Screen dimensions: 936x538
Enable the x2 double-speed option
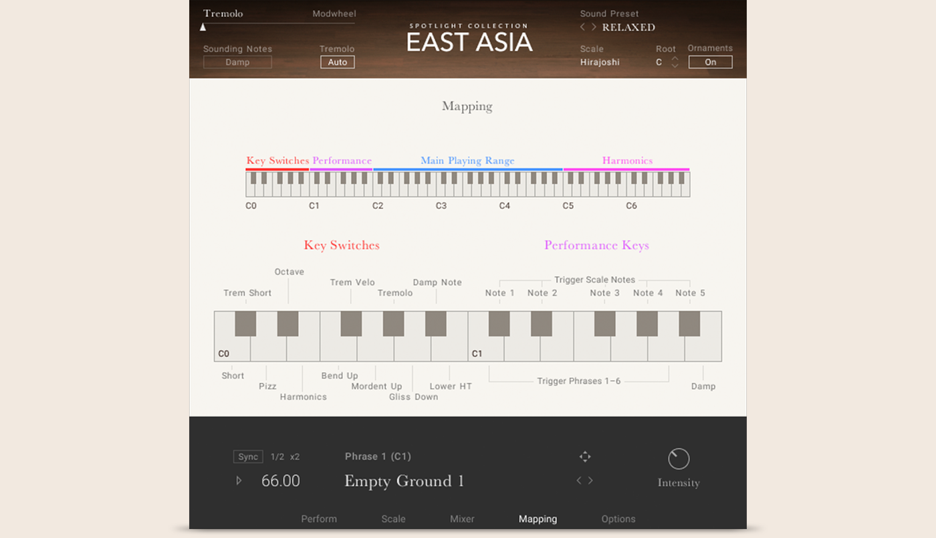tap(295, 457)
